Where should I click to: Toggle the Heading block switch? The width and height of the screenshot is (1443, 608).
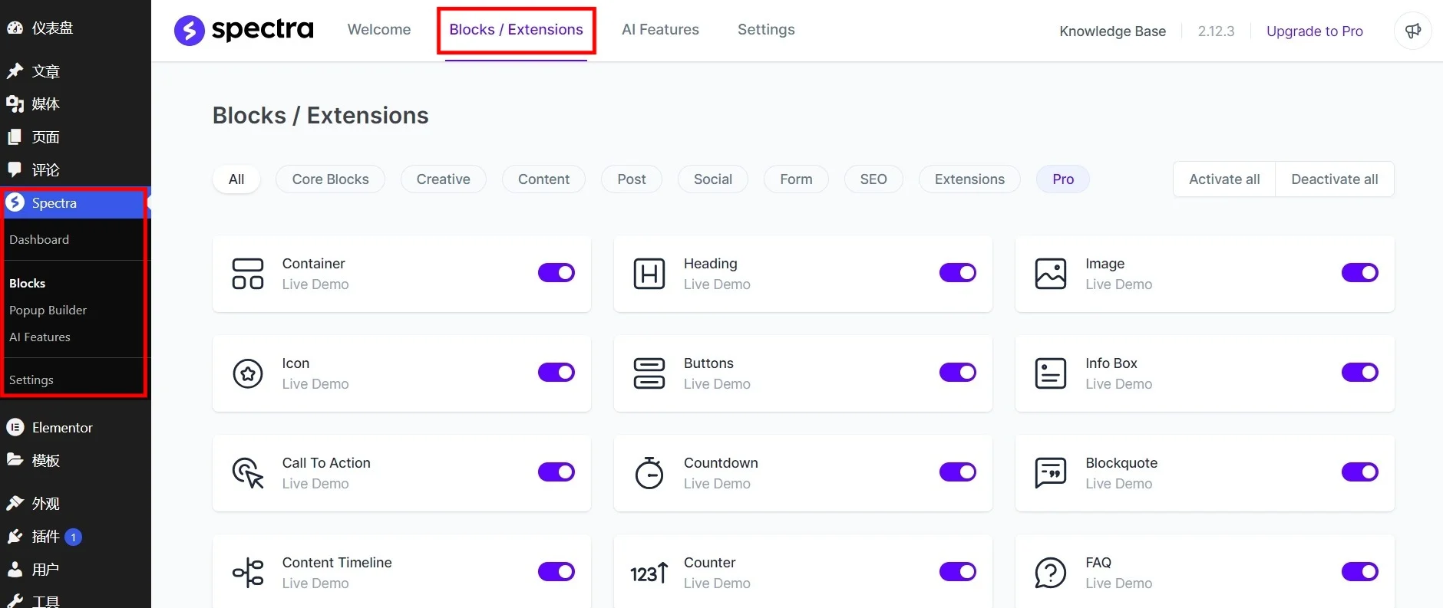(958, 273)
